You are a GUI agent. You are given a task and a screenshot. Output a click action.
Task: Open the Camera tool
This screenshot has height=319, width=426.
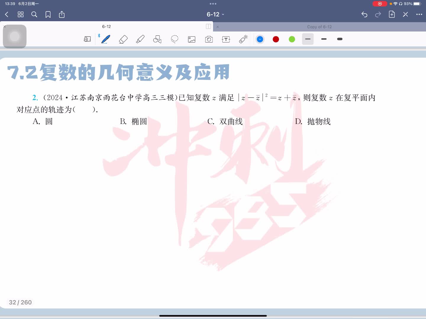pyautogui.click(x=209, y=39)
